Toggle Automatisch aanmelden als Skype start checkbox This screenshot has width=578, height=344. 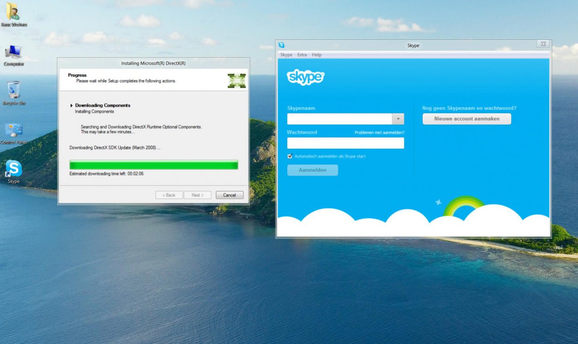tap(290, 156)
